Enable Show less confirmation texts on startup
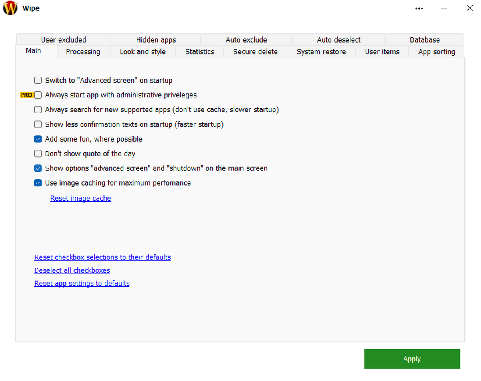This screenshot has height=381, width=481. click(x=38, y=124)
